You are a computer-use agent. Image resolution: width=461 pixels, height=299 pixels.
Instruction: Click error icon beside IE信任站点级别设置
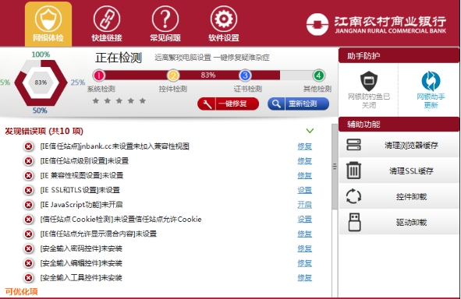tap(29, 161)
